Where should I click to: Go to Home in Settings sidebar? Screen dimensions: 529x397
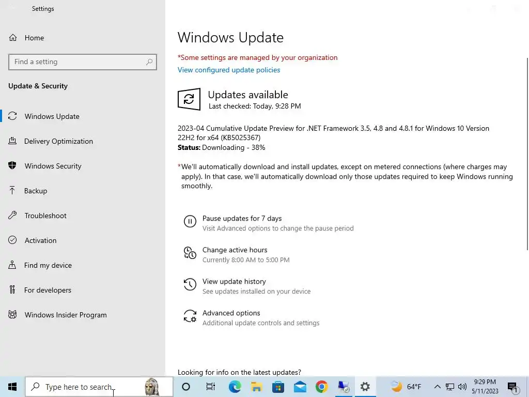point(83,37)
